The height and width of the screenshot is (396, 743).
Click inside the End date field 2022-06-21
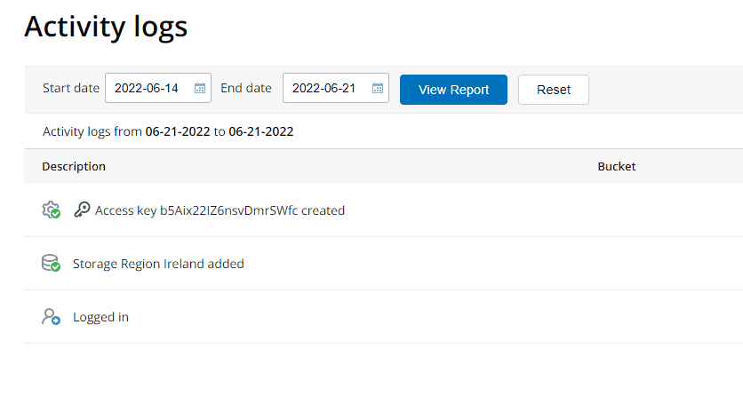coord(335,88)
